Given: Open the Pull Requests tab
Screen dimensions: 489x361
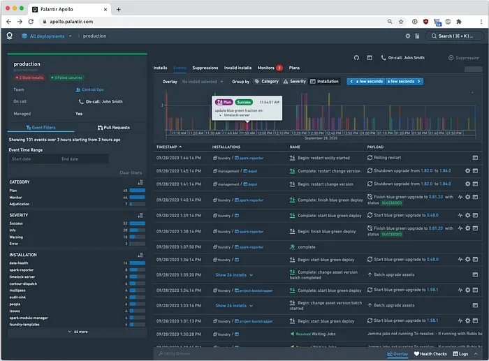Looking at the screenshot, I should point(113,128).
